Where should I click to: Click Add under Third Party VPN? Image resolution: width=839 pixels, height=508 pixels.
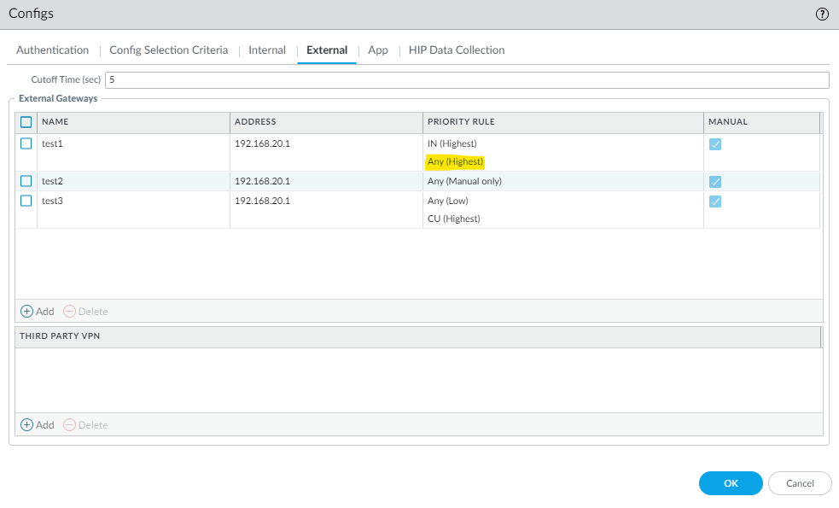38,424
